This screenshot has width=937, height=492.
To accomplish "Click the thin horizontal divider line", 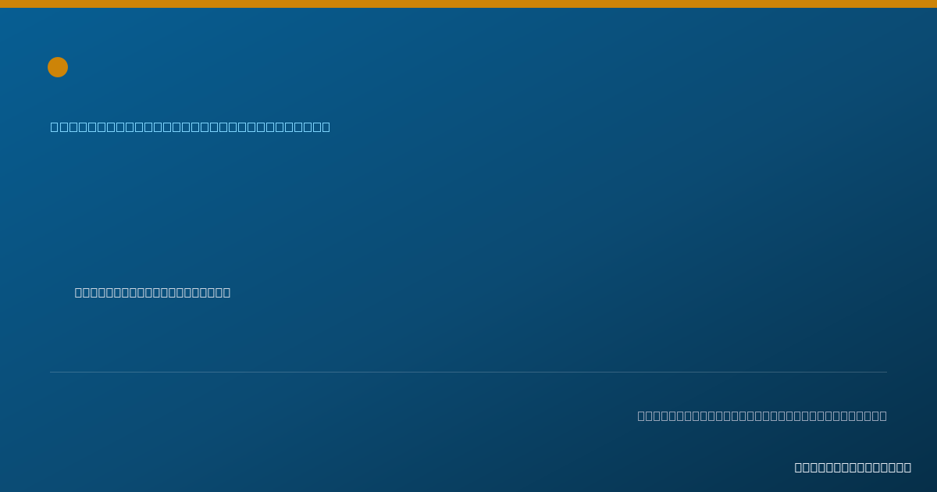I will (468, 372).
